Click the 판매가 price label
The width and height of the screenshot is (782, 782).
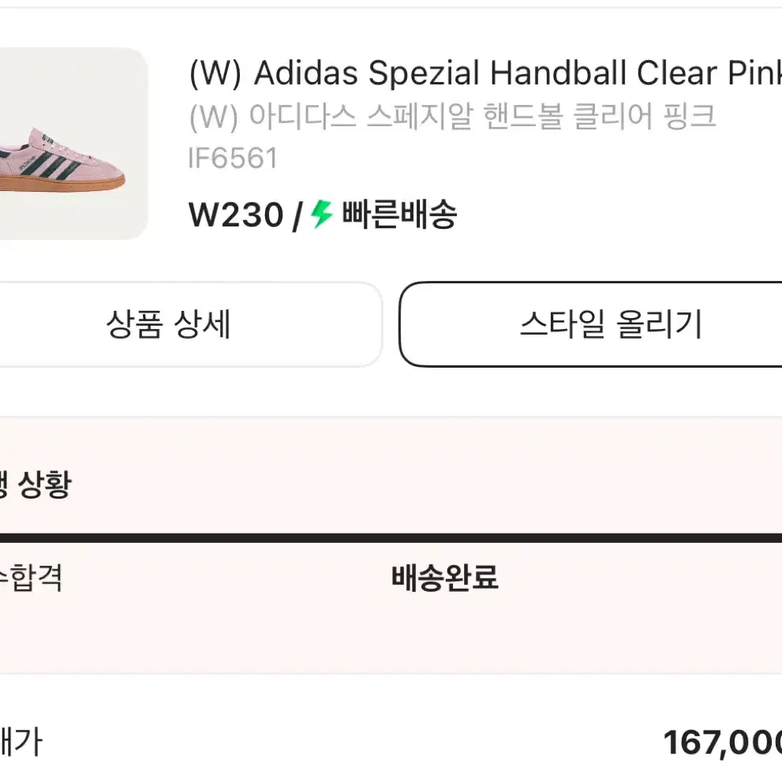tap(21, 743)
